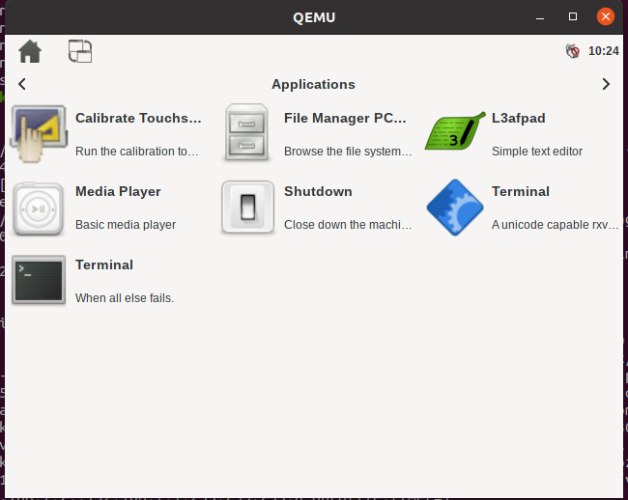This screenshot has height=500, width=628.
Task: Click 'A unicode capable rxv...' description
Action: [x=556, y=225]
